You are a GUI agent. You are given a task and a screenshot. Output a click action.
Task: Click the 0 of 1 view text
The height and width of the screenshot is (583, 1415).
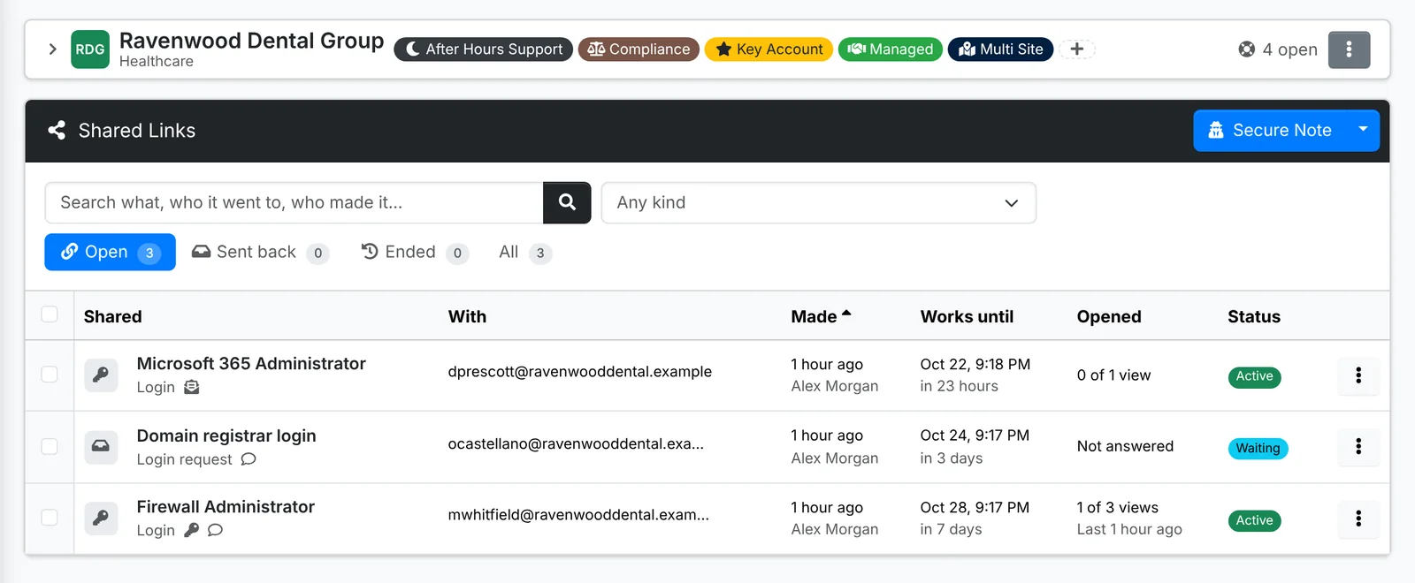1113,375
